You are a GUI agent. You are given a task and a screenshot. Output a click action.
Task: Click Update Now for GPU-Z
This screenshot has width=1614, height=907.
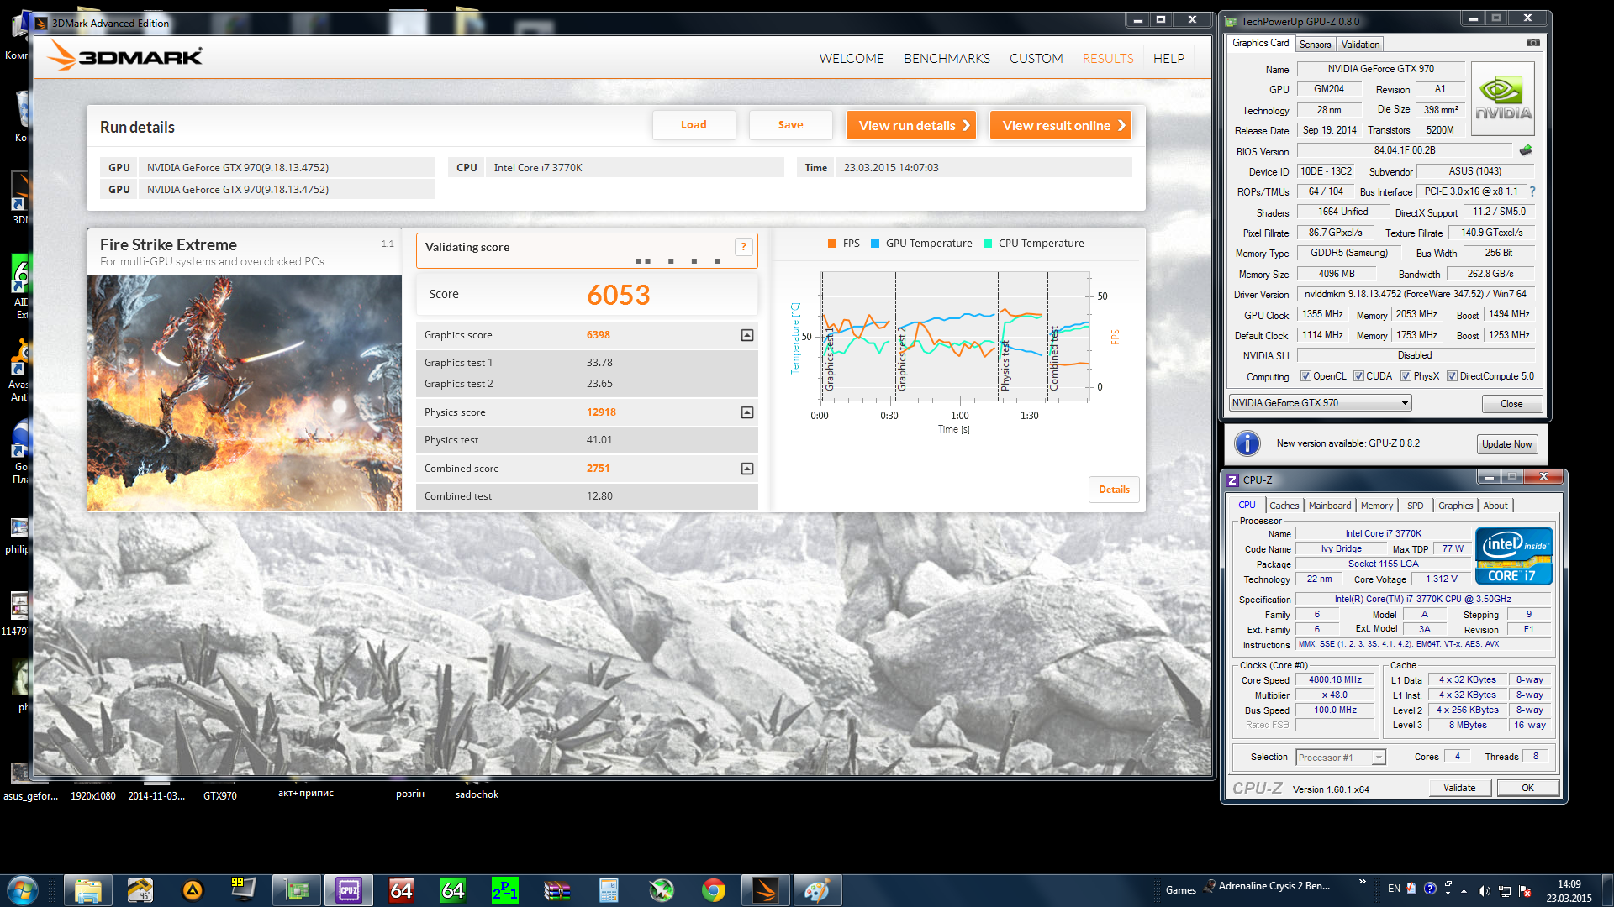tap(1506, 444)
